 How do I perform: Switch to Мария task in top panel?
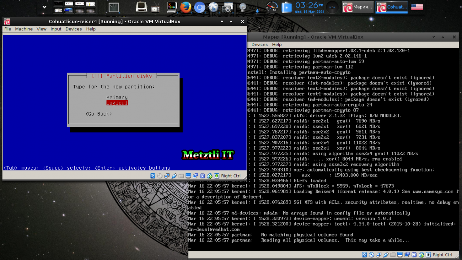click(358, 7)
